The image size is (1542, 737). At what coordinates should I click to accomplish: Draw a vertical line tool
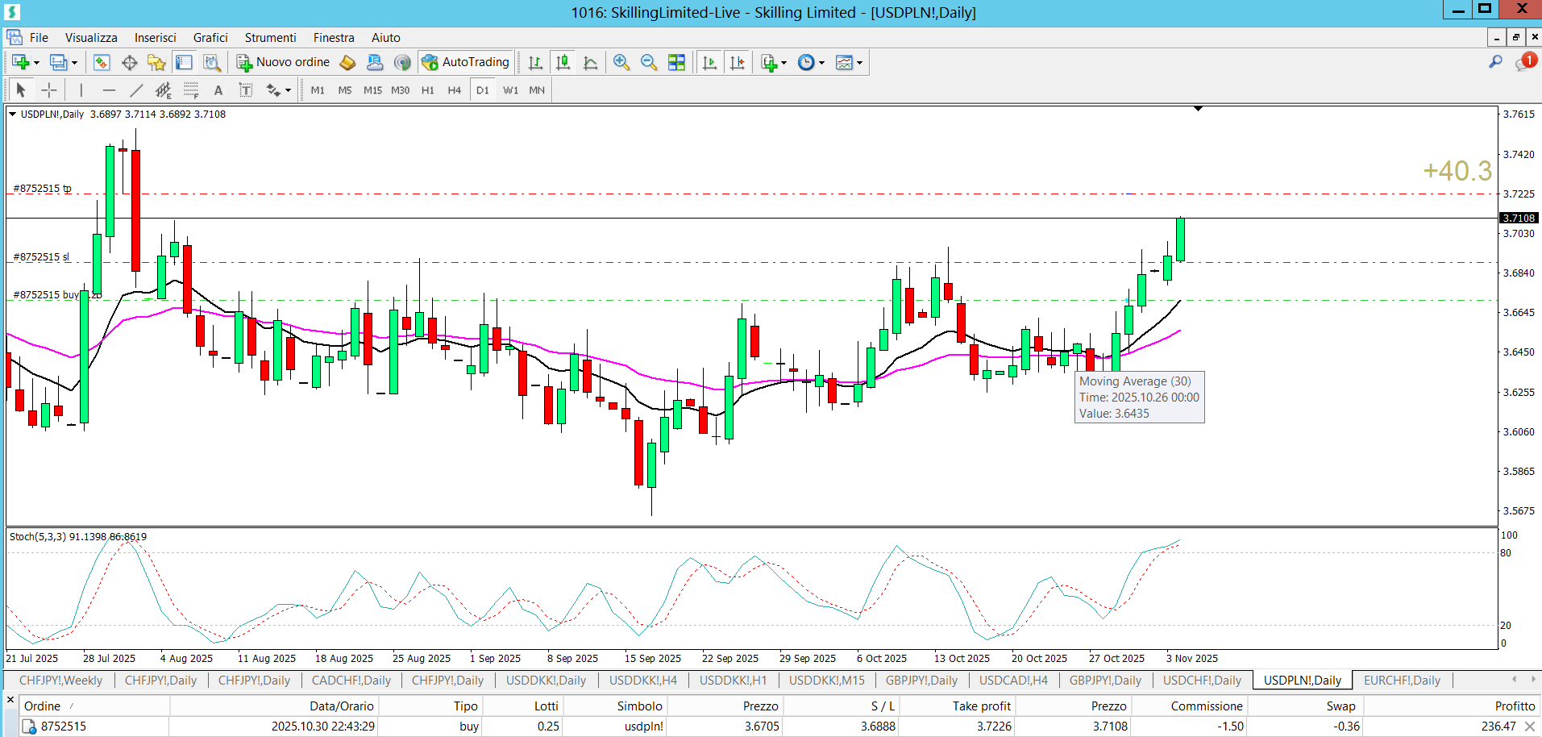pos(81,90)
